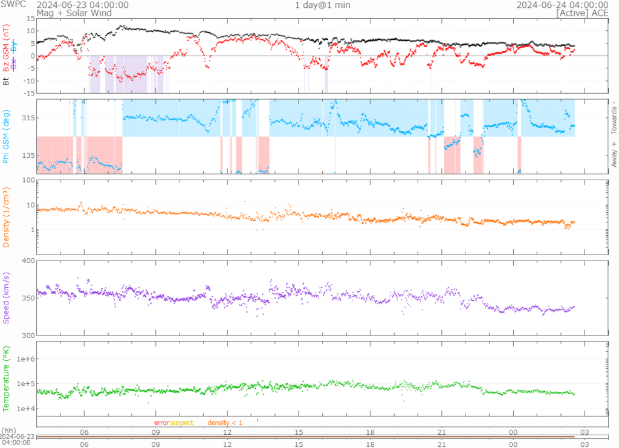Click the red error legend entry
The image size is (619, 448).
pos(161,422)
